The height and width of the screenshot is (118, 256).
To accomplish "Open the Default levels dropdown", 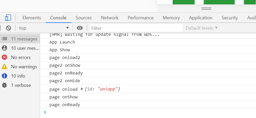I will click(202, 28).
